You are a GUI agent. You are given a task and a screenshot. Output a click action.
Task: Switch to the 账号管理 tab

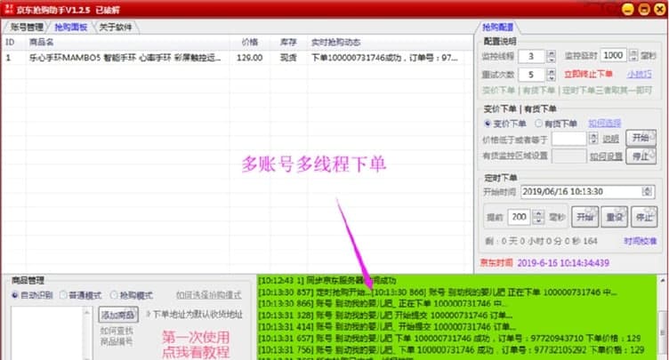coord(27,28)
